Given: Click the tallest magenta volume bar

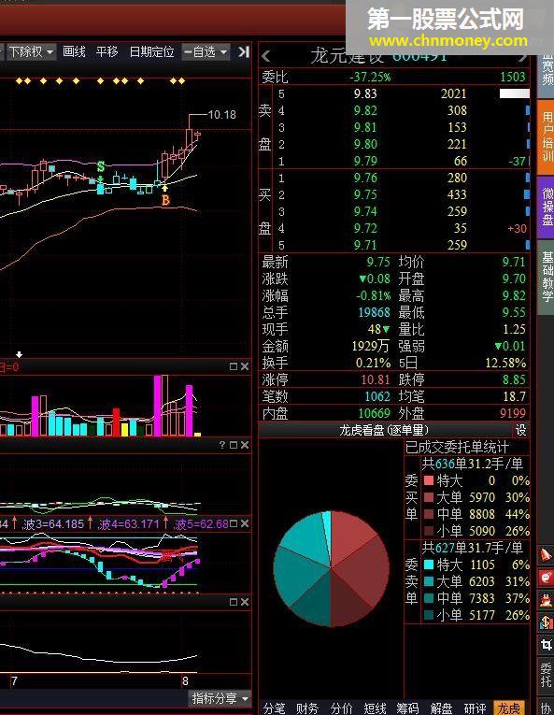Looking at the screenshot, I should point(157,406).
